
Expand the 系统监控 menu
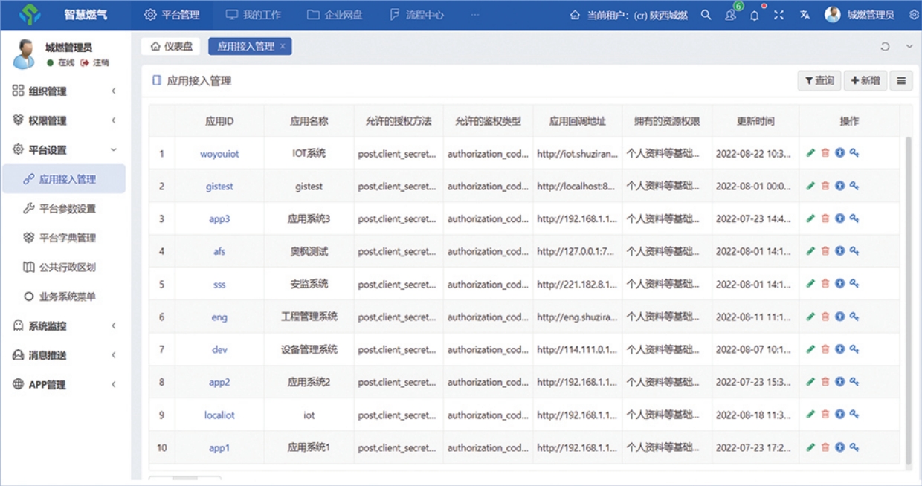click(65, 325)
